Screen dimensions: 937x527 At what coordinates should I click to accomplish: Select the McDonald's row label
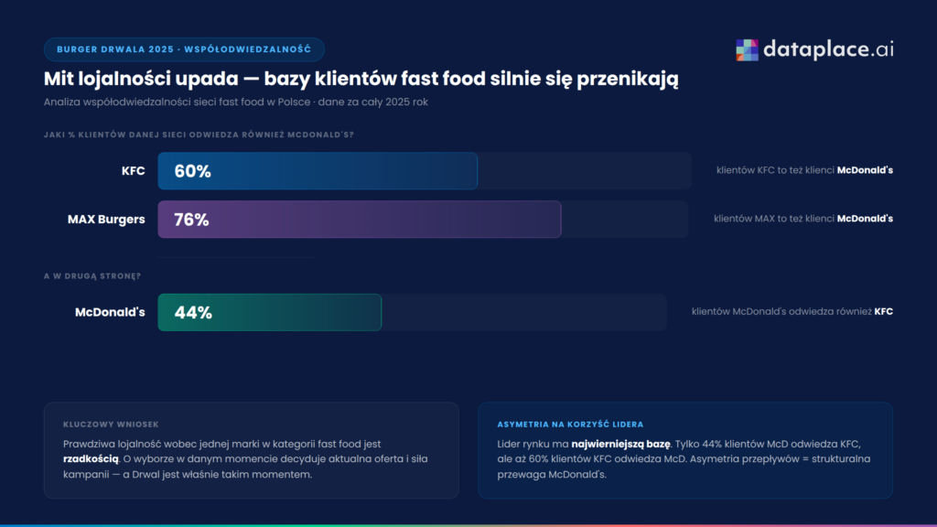110,312
